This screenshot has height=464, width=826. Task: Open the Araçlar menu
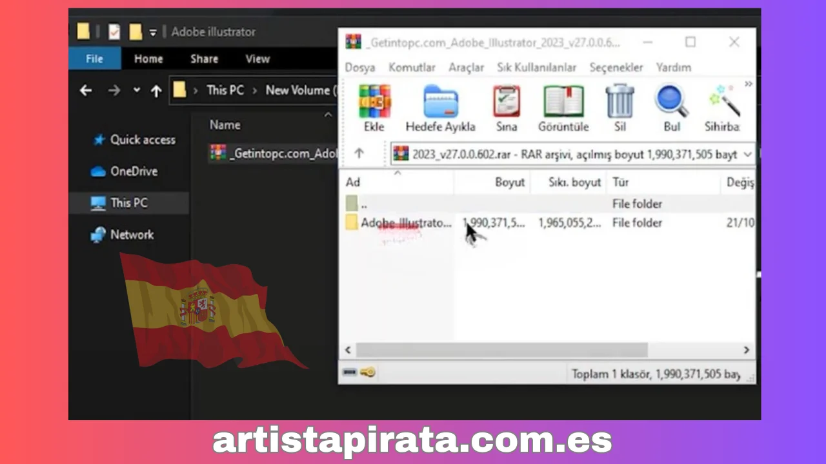pos(467,68)
